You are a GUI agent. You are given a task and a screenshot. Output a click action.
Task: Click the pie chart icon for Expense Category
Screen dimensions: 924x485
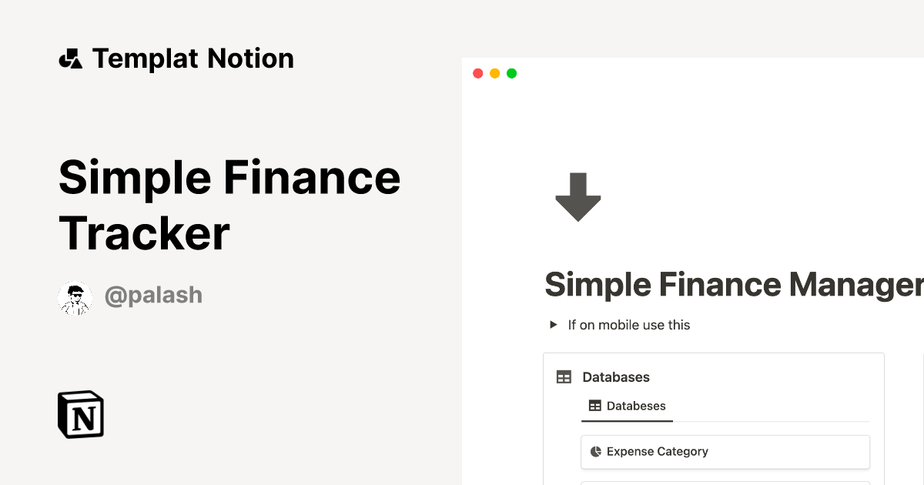[596, 451]
